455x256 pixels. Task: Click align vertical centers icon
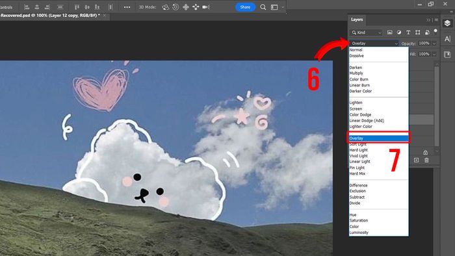click(87, 7)
